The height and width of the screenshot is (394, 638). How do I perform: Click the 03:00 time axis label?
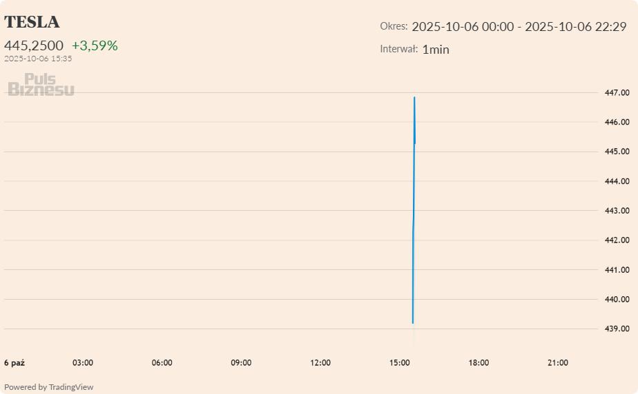(83, 363)
